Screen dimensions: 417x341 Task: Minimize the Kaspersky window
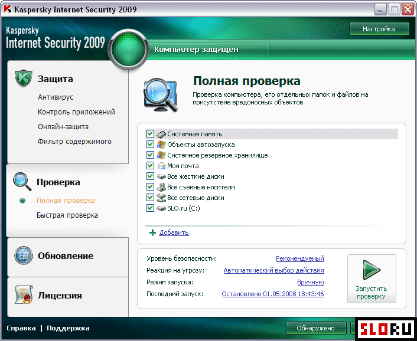(x=380, y=9)
